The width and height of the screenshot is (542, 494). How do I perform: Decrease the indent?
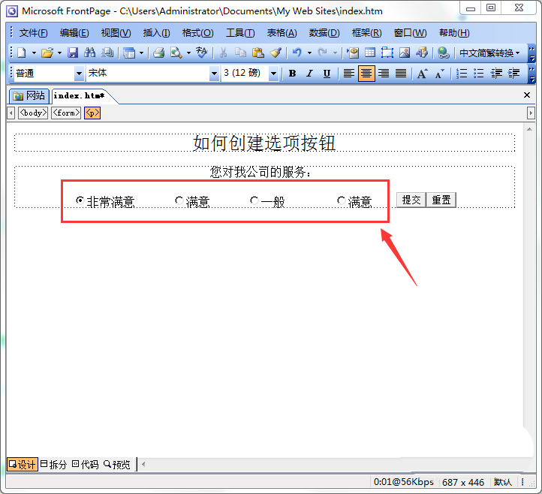pyautogui.click(x=496, y=74)
